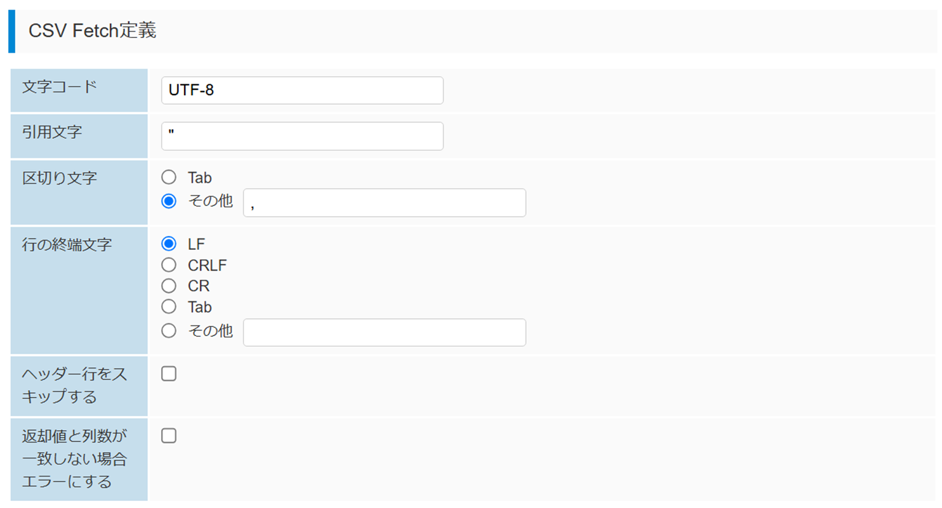
Task: Click the 文字コード row label
Action: click(60, 86)
